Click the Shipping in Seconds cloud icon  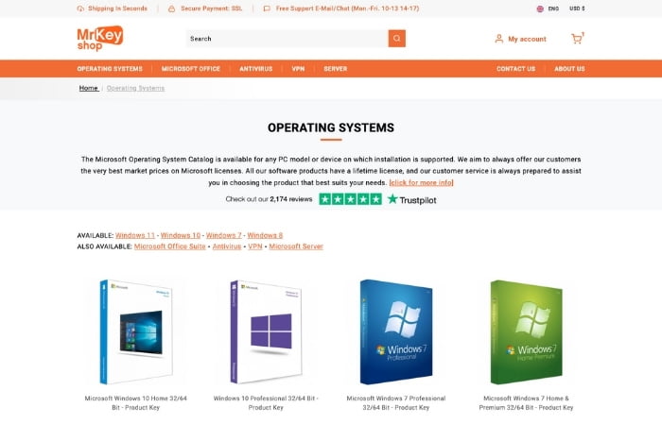(80, 8)
